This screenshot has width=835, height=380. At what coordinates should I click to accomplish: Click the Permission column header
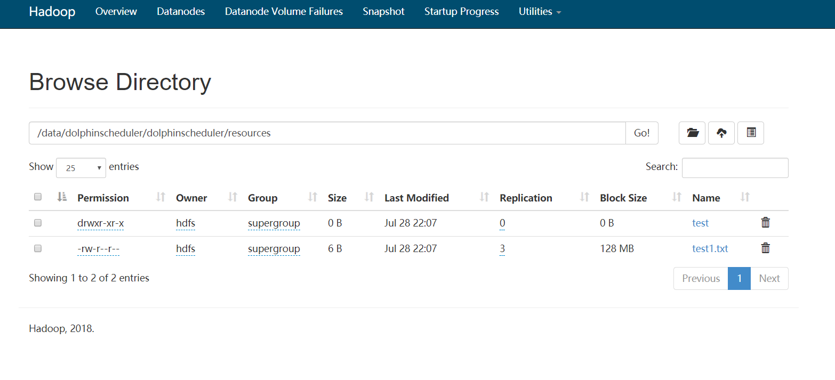(103, 198)
